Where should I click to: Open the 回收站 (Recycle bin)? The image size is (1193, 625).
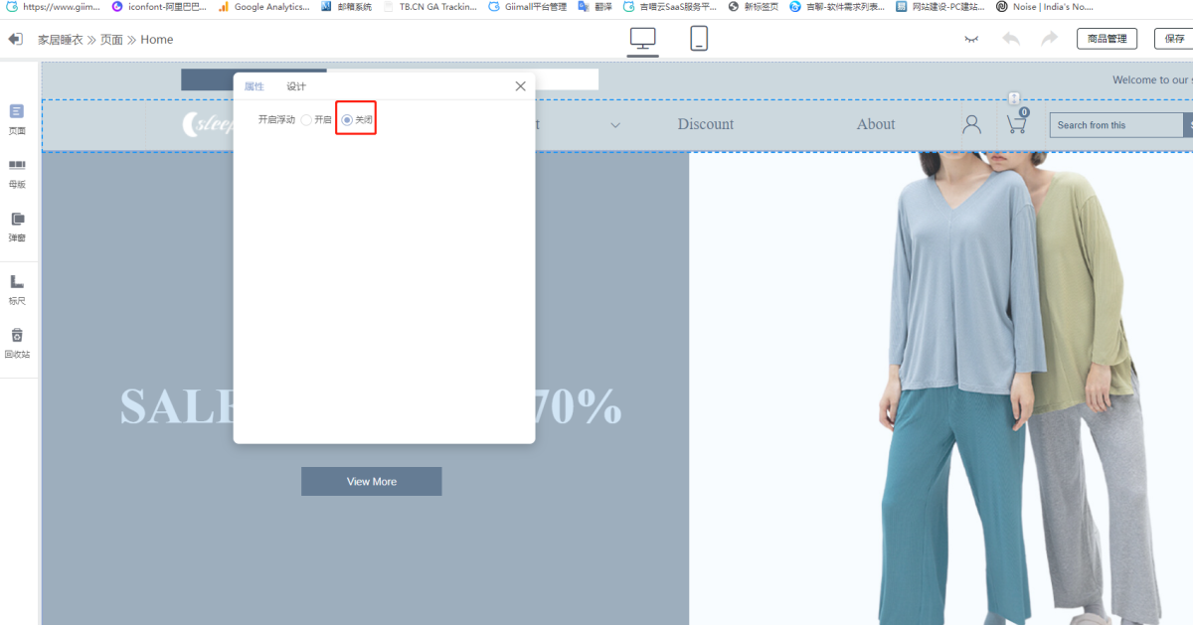coord(17,341)
